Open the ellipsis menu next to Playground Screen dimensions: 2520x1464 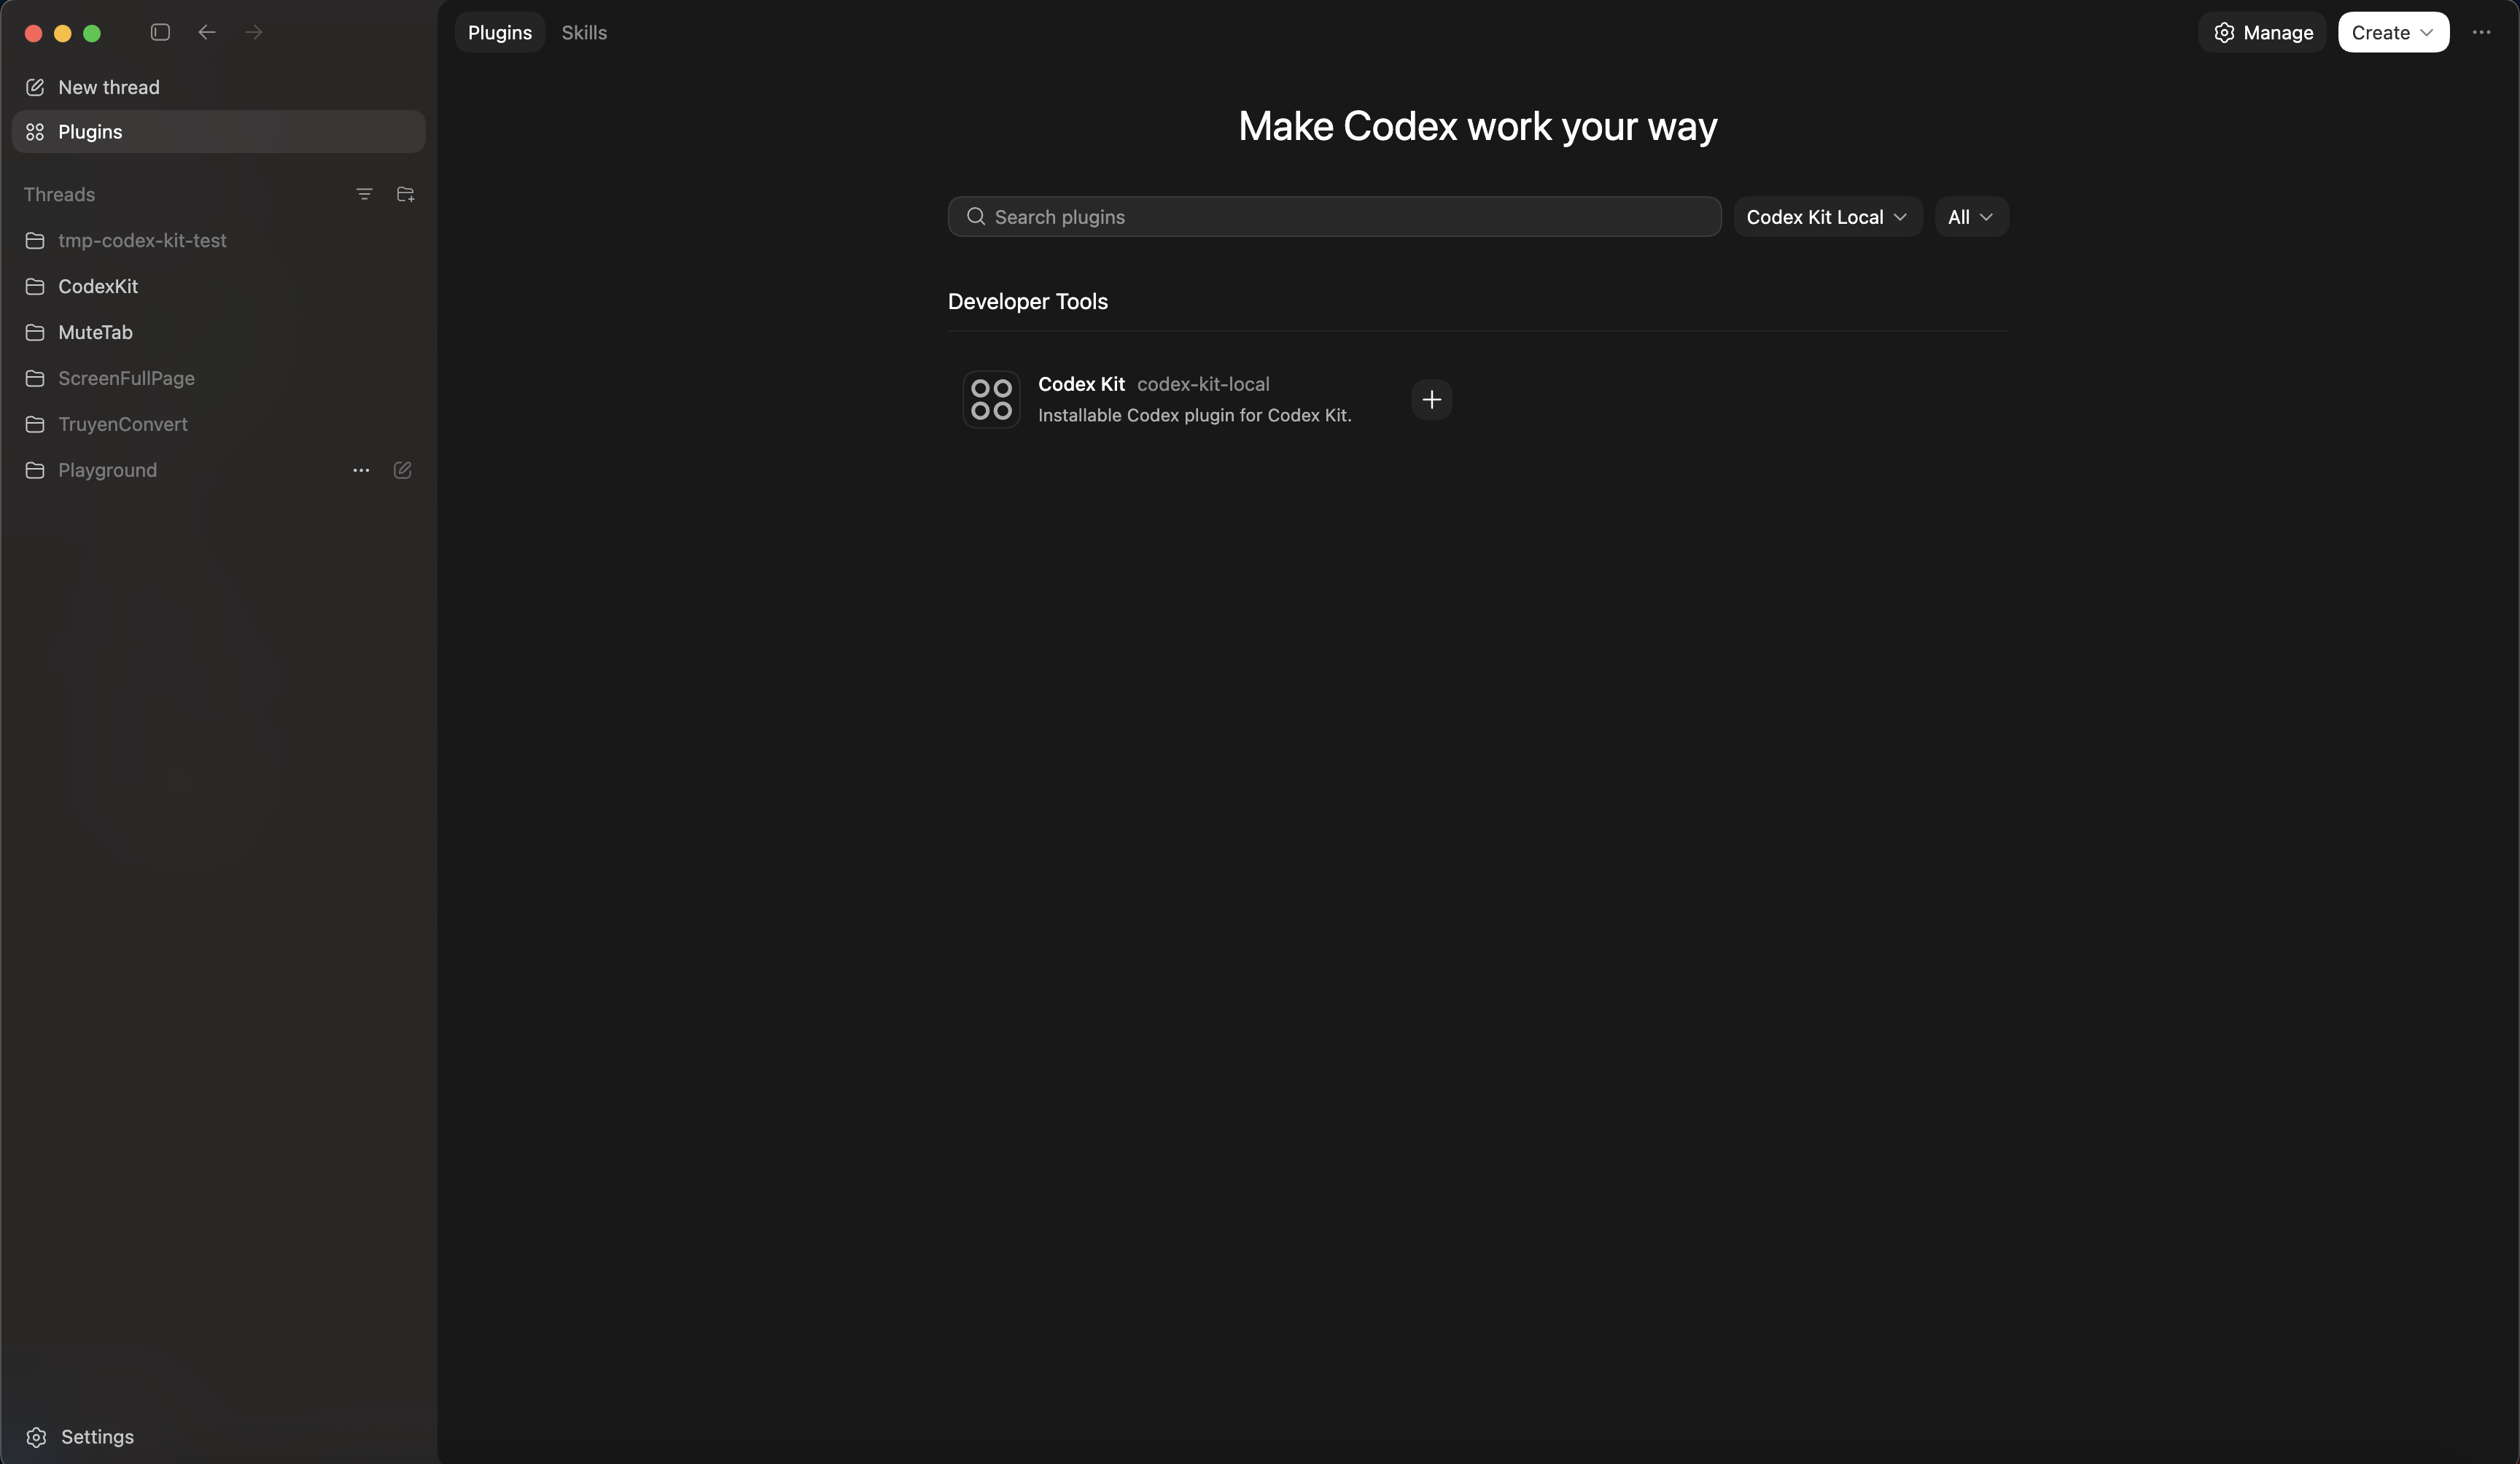coord(361,470)
